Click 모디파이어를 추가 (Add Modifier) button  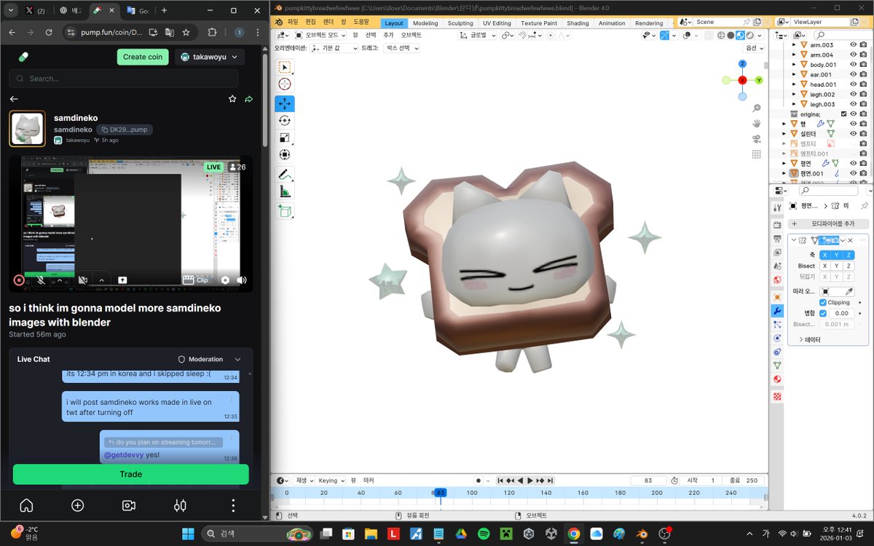click(x=830, y=223)
